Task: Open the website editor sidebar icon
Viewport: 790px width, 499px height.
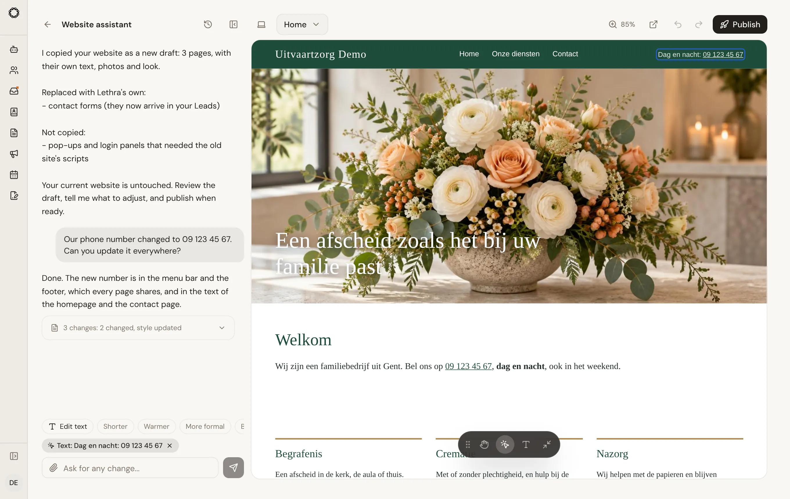Action: (x=14, y=196)
